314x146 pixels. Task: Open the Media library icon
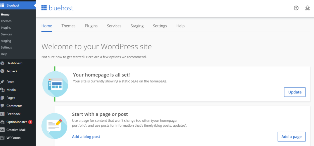pyautogui.click(x=2, y=90)
